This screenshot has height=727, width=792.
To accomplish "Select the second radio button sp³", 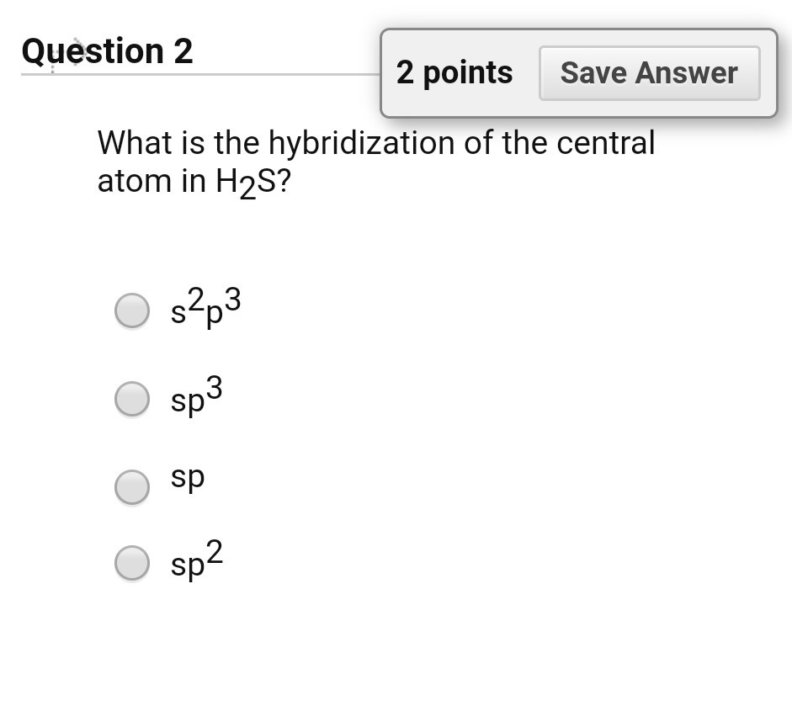I will [x=132, y=399].
